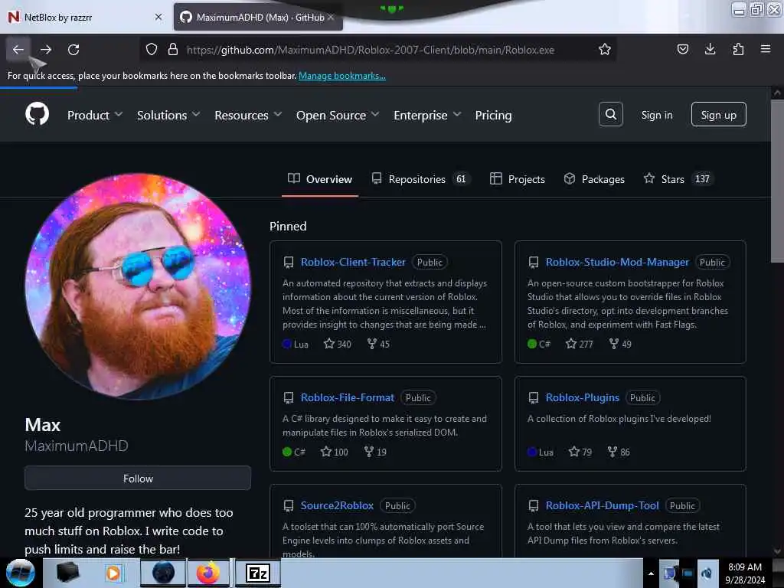Open the Pricing page link
This screenshot has height=588, width=784.
494,115
